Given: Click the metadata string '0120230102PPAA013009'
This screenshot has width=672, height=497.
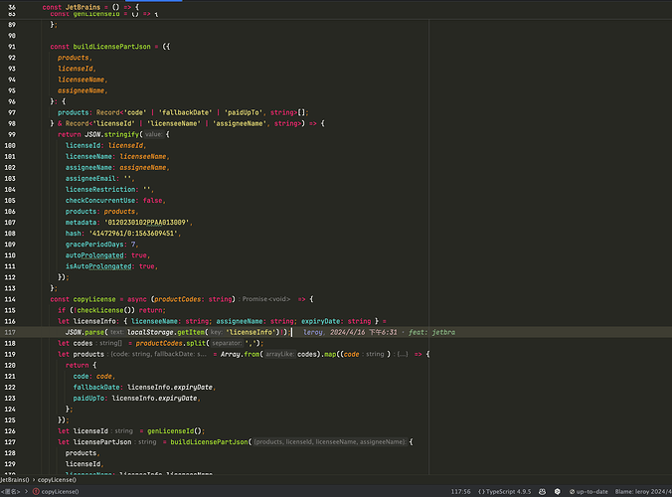Looking at the screenshot, I should (x=147, y=223).
